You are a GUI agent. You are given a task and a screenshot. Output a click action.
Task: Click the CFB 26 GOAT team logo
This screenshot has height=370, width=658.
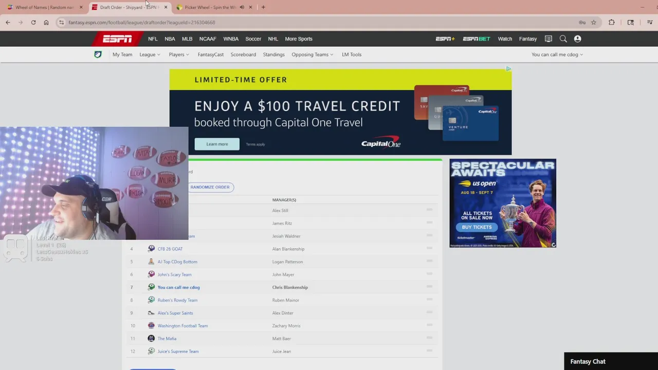pos(151,249)
